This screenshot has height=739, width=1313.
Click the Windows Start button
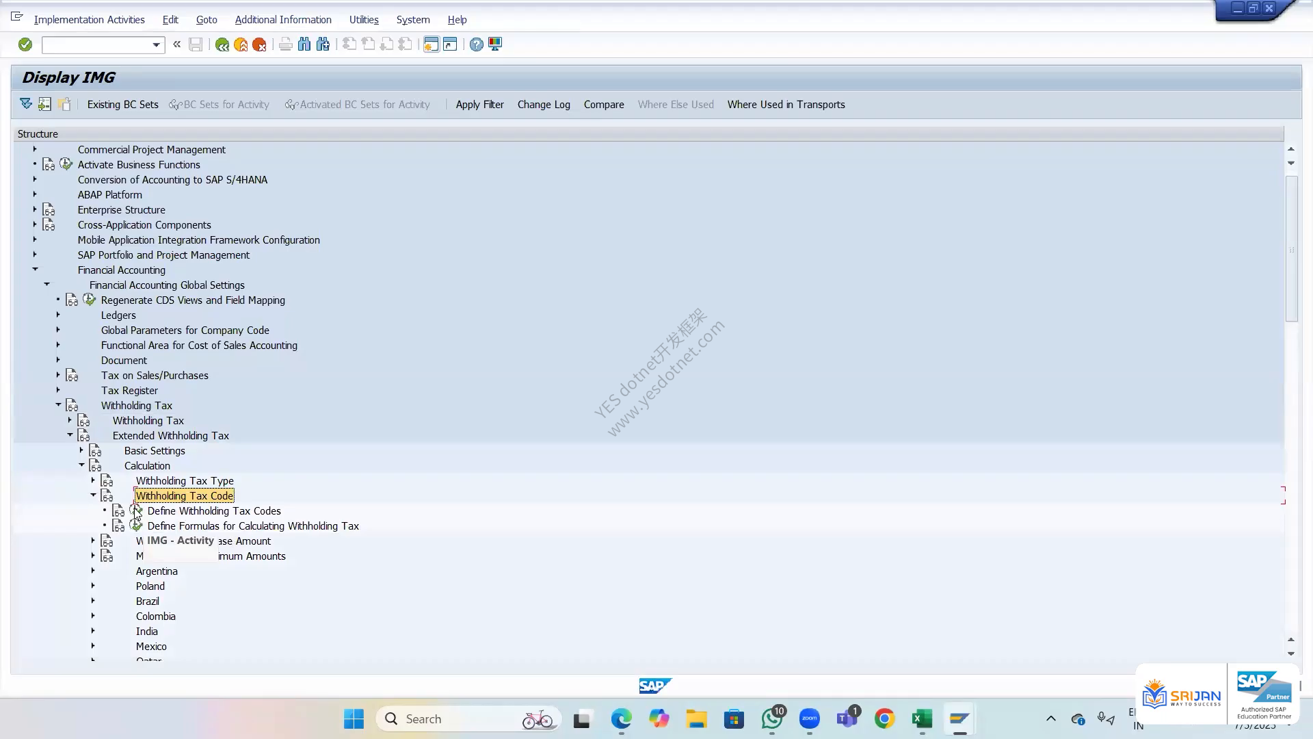pos(354,718)
